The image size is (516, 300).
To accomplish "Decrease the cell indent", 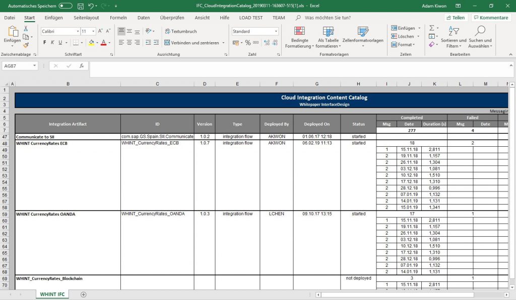I will pos(148,43).
